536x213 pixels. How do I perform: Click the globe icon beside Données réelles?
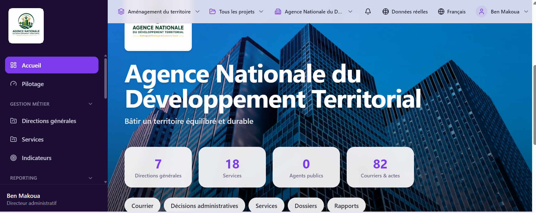click(x=386, y=11)
